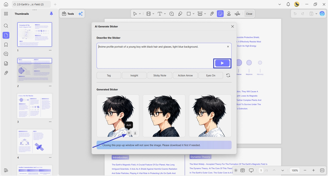328x176 pixels.
Task: Clear the sticker description text
Action: (228, 47)
